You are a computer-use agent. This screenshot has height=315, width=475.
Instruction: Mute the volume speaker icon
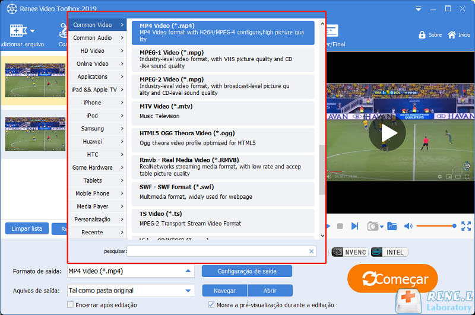coord(408,226)
